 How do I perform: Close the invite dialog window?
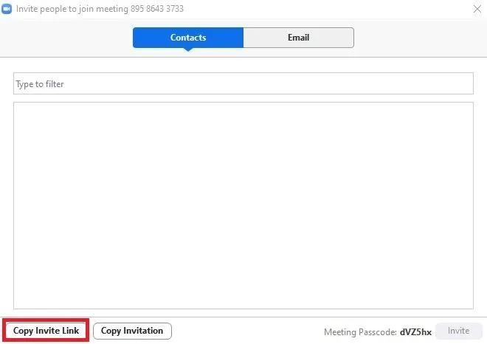[x=477, y=9]
